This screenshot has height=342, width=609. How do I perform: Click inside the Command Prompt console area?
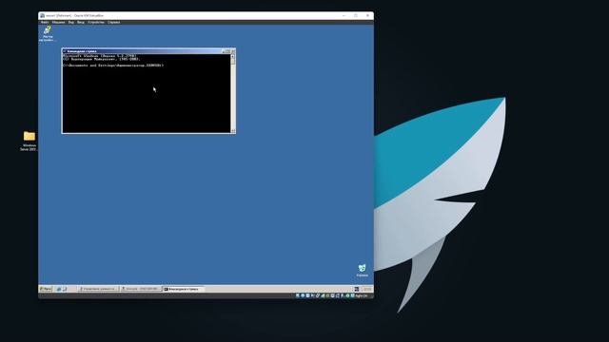tap(147, 93)
